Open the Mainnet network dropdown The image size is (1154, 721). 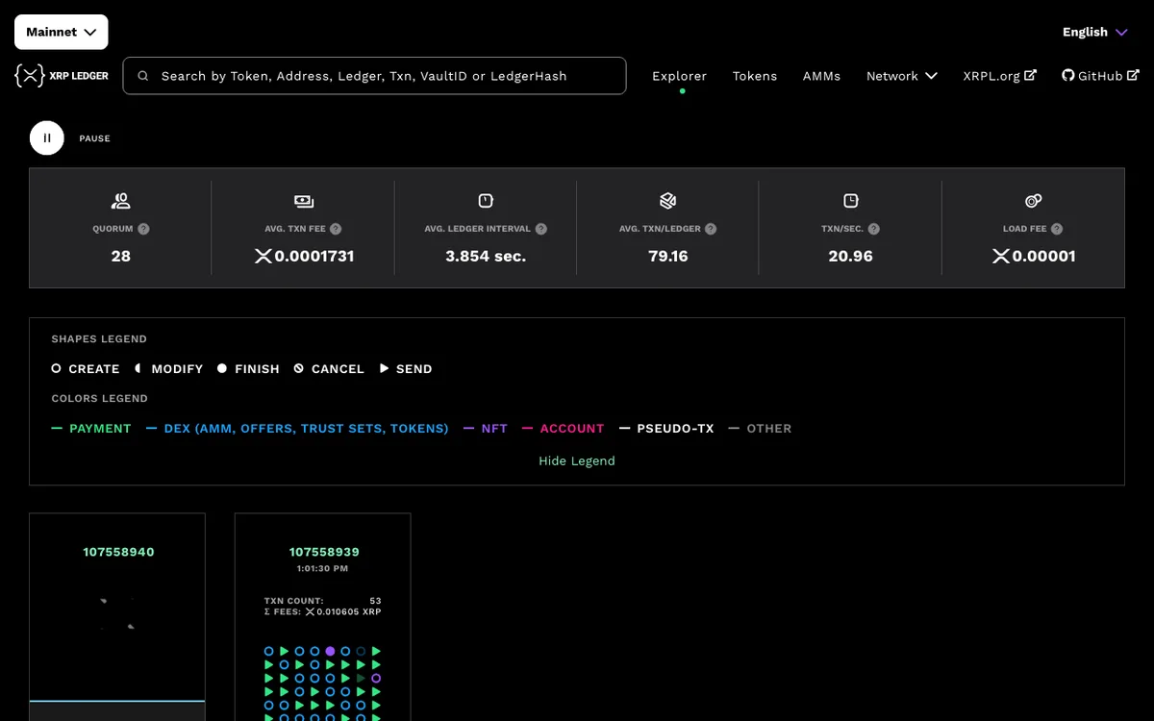61,32
